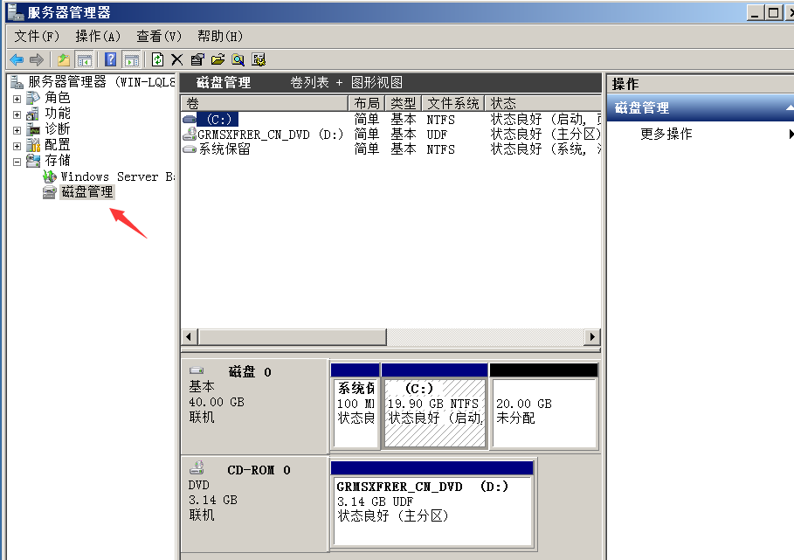Viewport: 794px width, 560px height.
Task: Click the horizontal scrollbar thumb of volume list
Action: (292, 336)
